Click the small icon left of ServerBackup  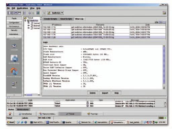(10, 114)
